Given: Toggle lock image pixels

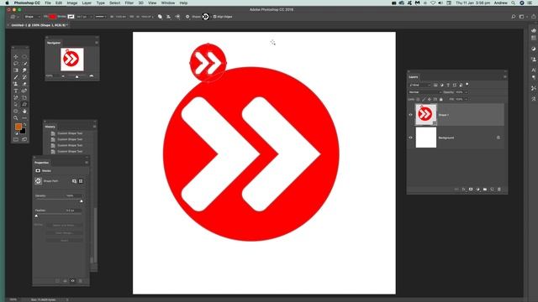Looking at the screenshot, I should [424, 99].
